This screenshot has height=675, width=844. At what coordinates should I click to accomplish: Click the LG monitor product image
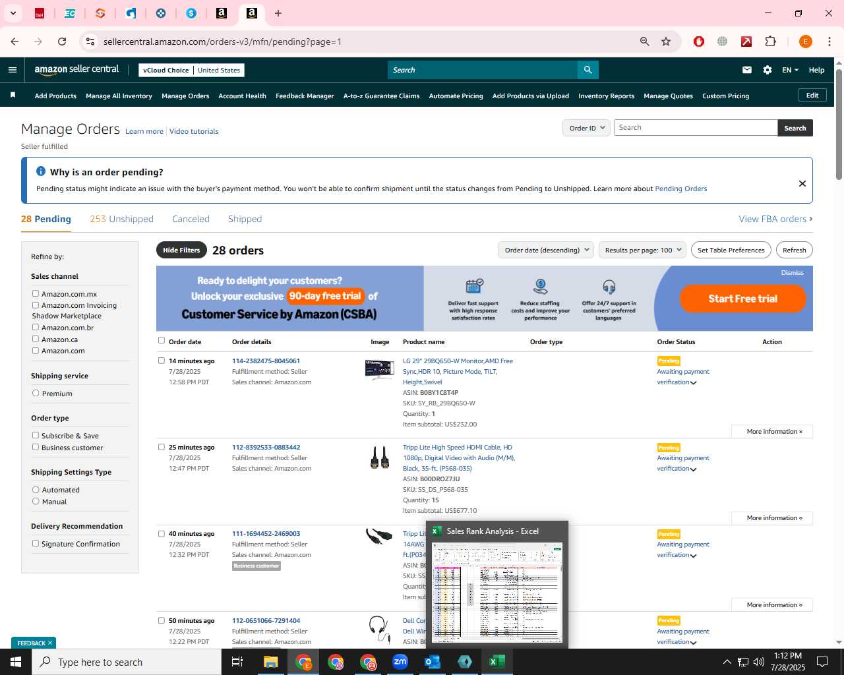click(380, 370)
